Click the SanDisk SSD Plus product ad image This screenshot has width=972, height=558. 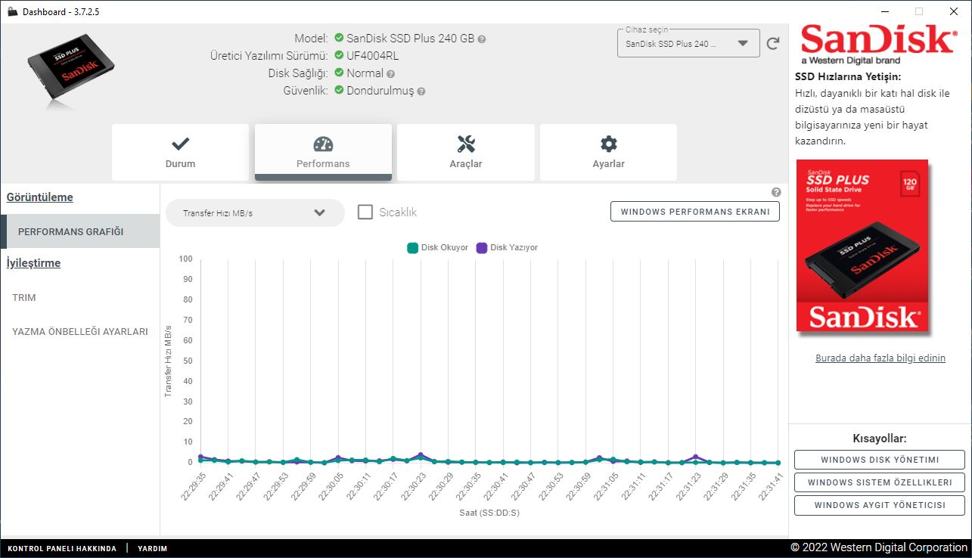[862, 246]
